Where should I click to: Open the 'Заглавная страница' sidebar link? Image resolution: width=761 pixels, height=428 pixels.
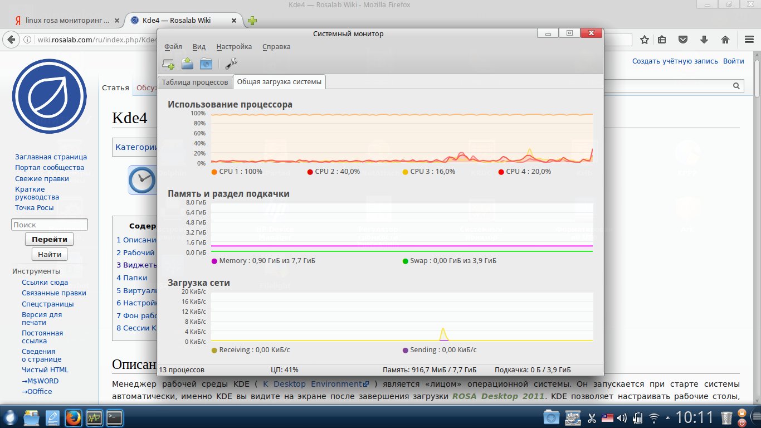(51, 157)
